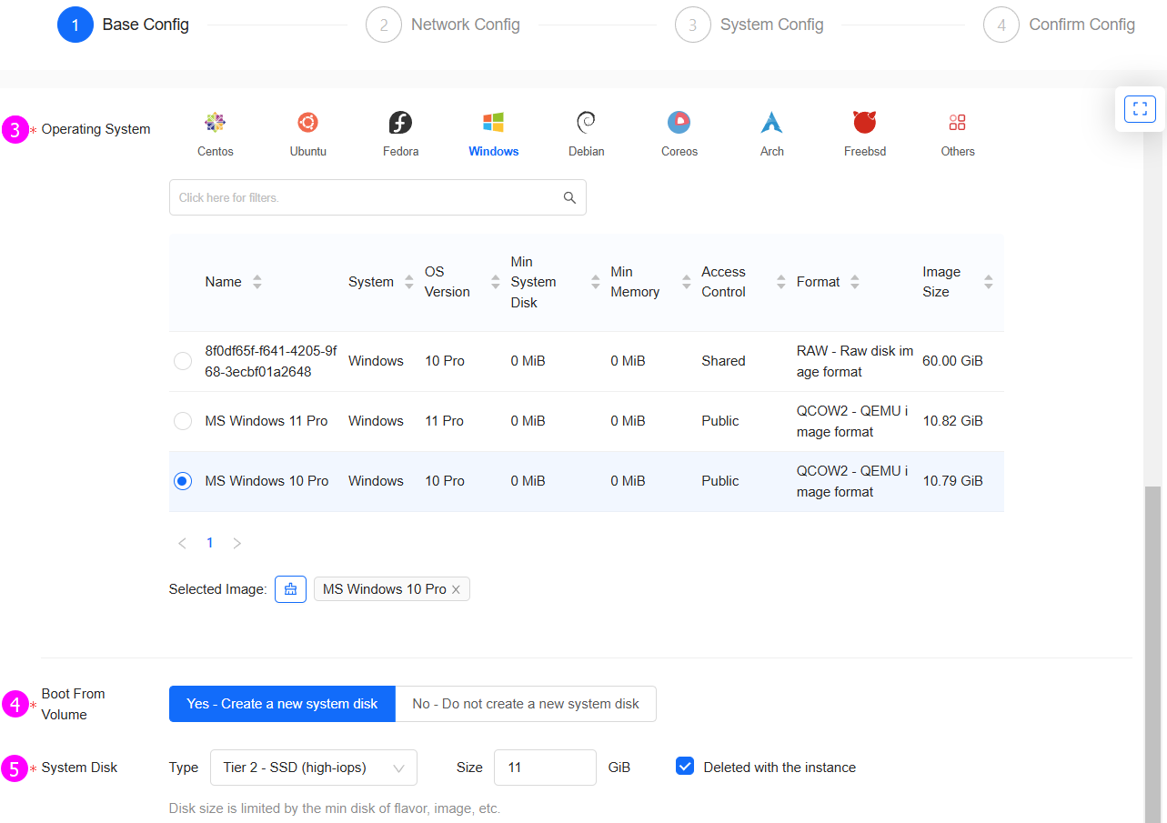The width and height of the screenshot is (1167, 823).
Task: Click Public access cell in Windows 11 row
Action: pyautogui.click(x=719, y=421)
